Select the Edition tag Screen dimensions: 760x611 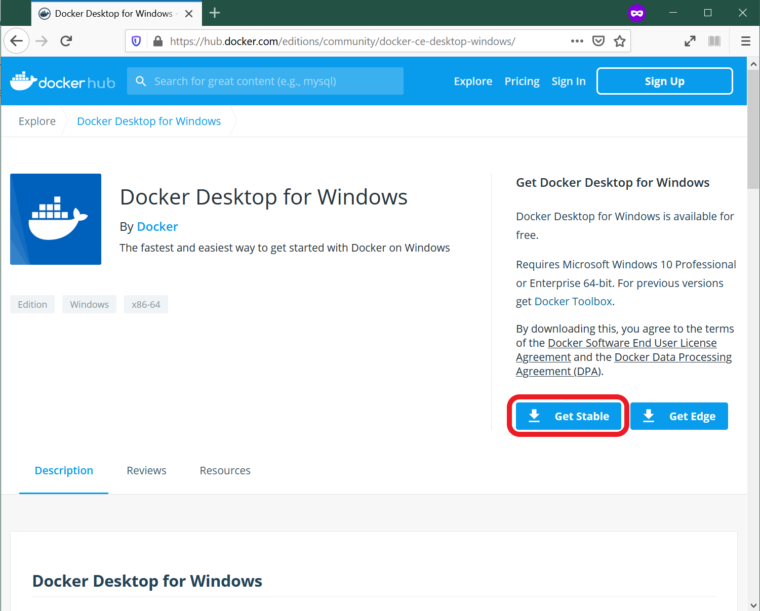(32, 304)
